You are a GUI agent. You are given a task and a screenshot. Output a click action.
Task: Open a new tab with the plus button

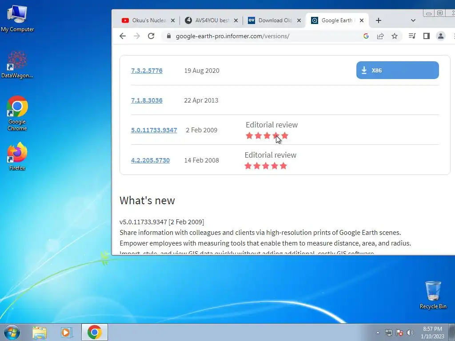[379, 20]
